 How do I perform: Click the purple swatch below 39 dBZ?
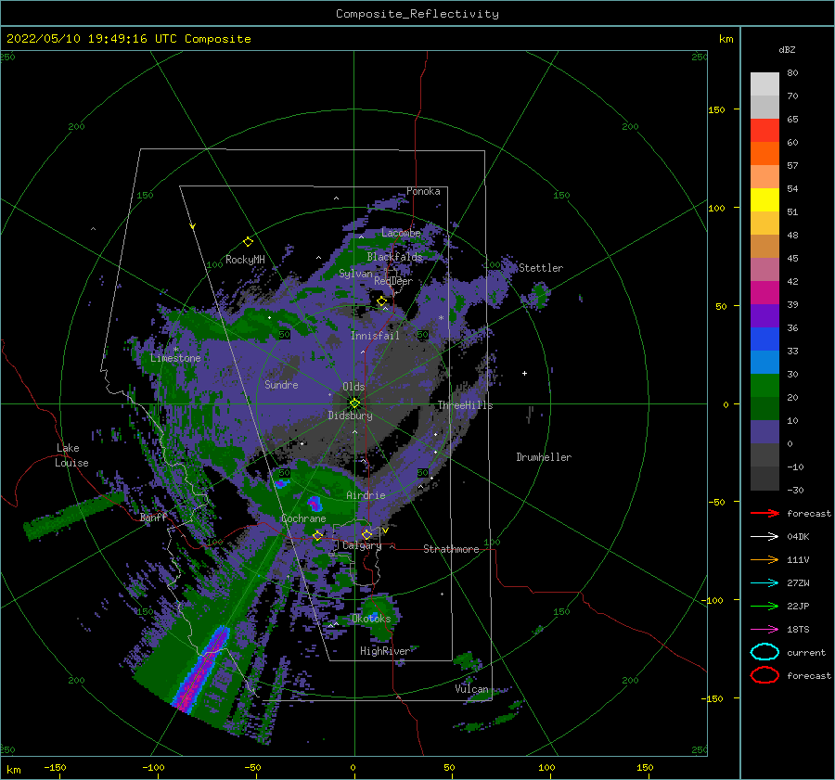764,315
